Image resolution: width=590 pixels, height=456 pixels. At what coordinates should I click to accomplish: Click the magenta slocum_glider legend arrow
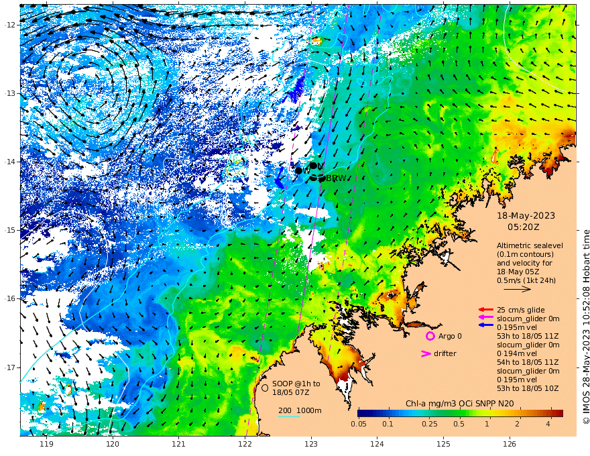(x=486, y=318)
